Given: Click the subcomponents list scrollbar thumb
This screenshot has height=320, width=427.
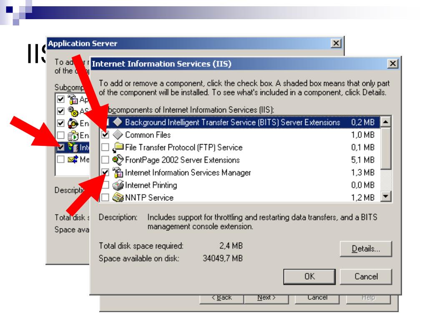Looking at the screenshot, I should pyautogui.click(x=386, y=148).
